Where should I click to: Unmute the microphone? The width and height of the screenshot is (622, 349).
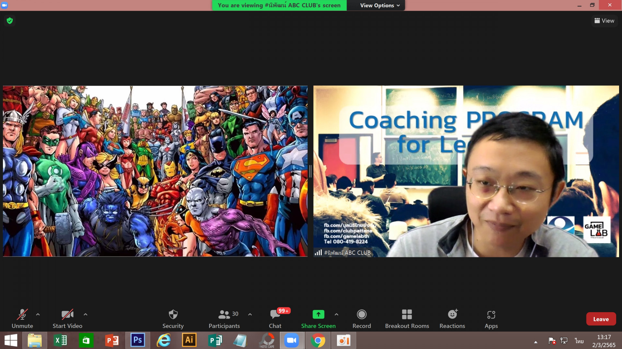click(22, 319)
